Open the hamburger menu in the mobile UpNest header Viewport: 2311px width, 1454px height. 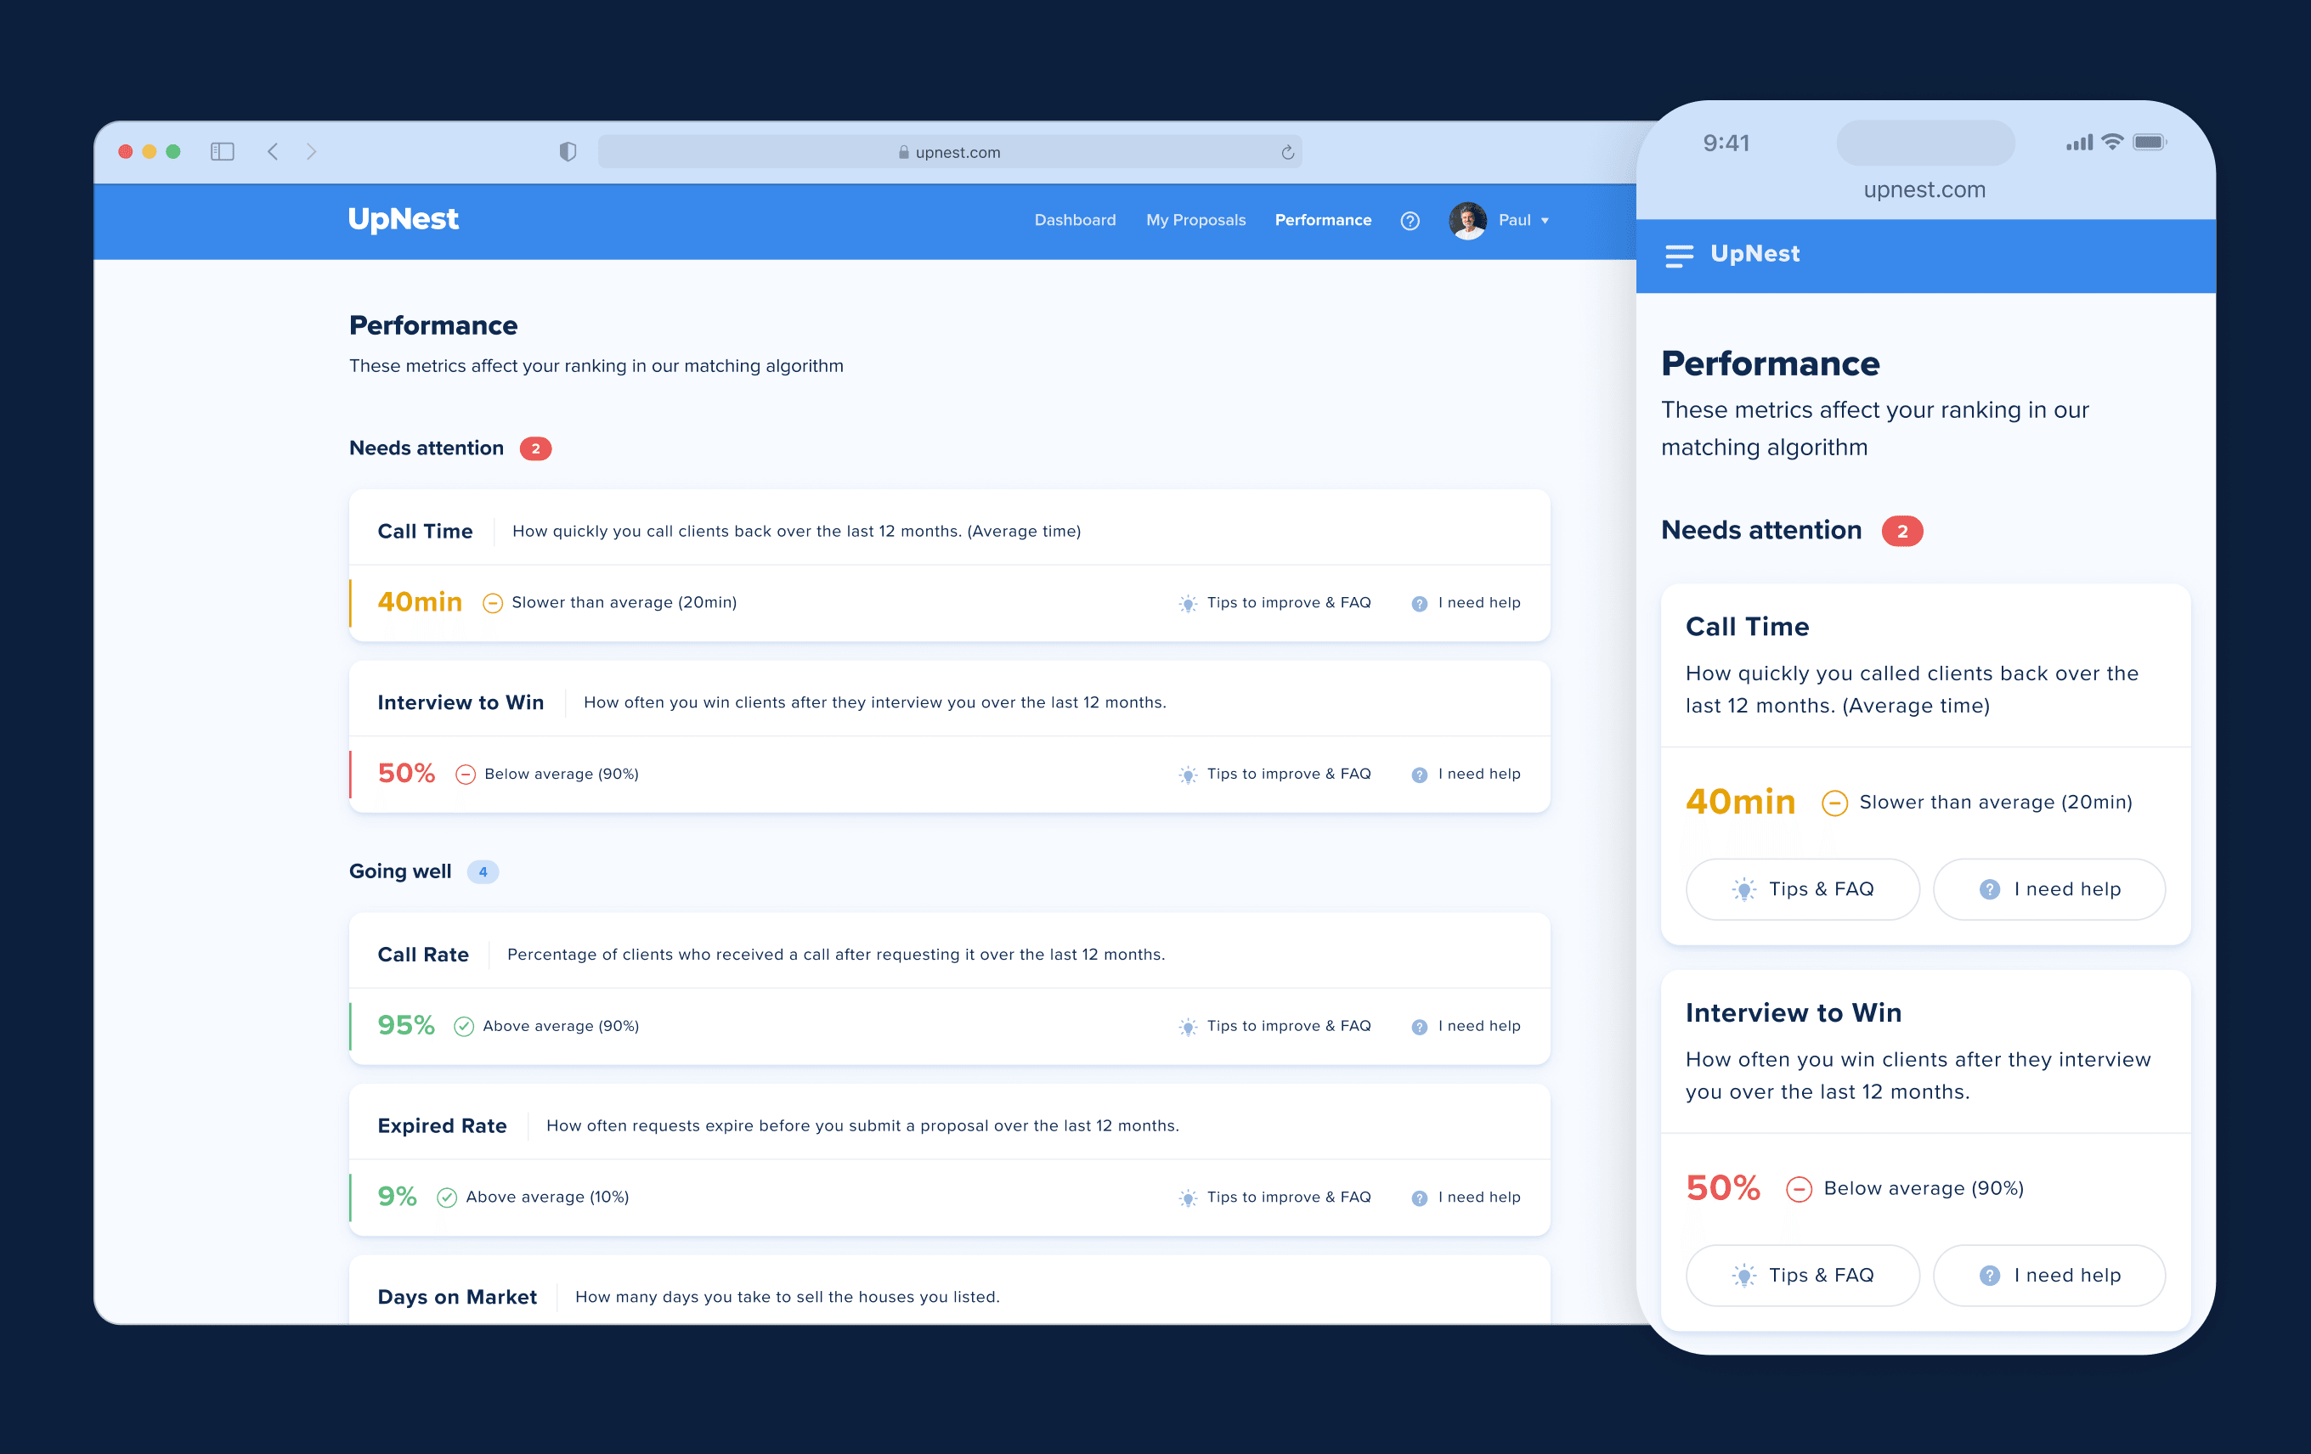(1680, 254)
